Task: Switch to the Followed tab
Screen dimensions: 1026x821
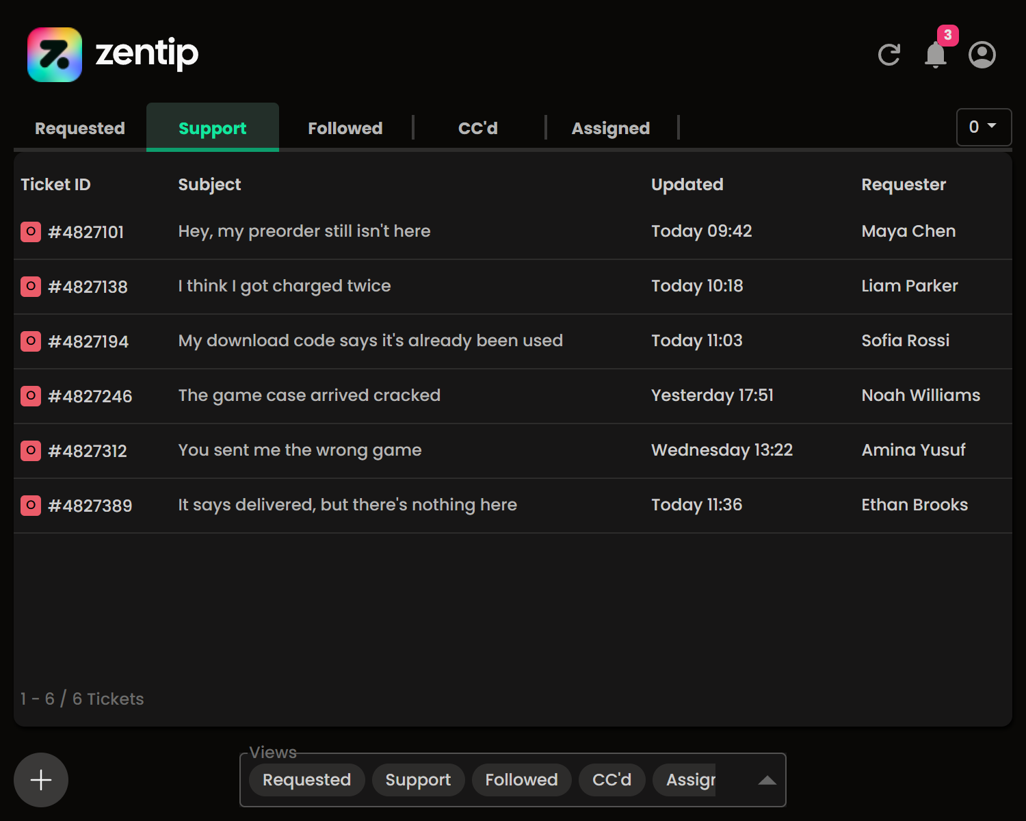Action: point(345,128)
